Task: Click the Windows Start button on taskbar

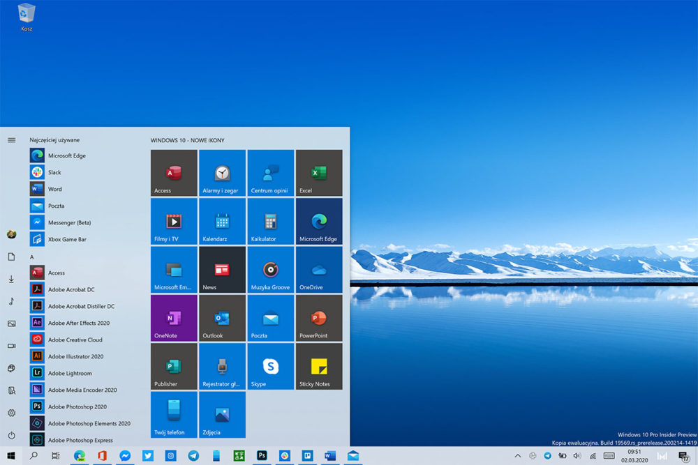Action: coord(11,456)
